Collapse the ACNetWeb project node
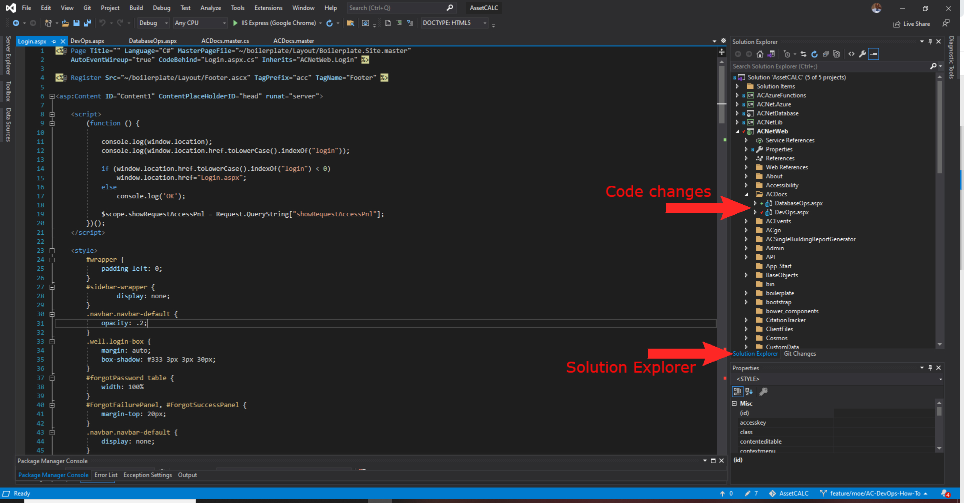The width and height of the screenshot is (964, 503). click(737, 131)
